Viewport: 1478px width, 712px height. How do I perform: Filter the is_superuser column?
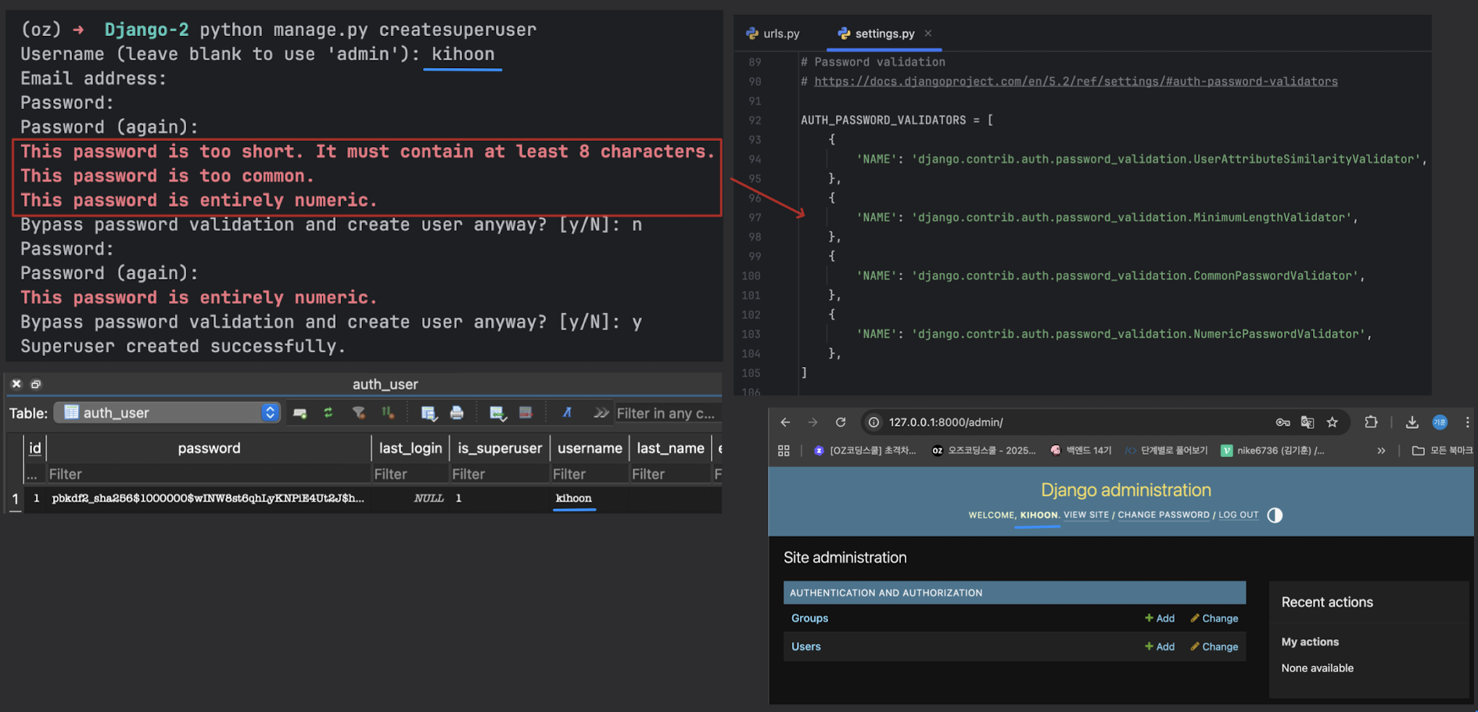point(500,474)
